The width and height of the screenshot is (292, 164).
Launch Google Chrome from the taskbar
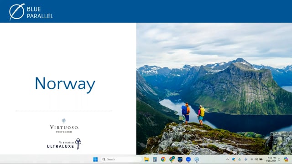click(163, 159)
